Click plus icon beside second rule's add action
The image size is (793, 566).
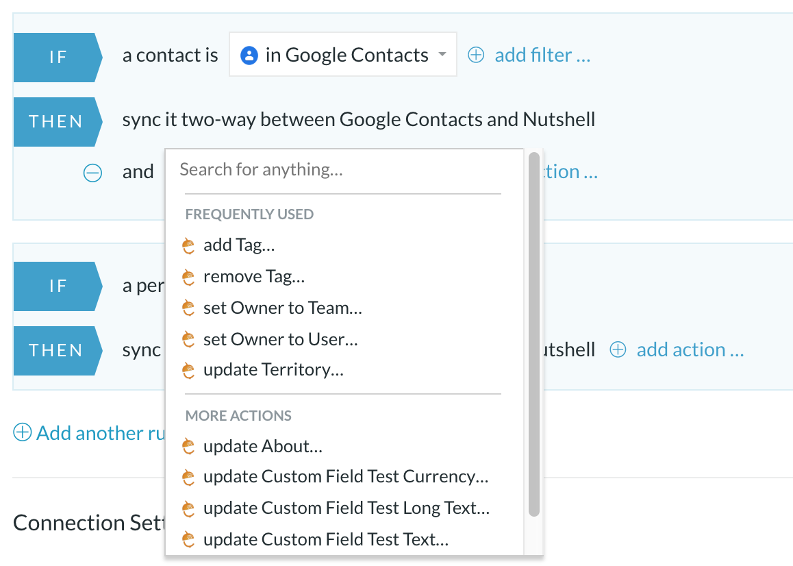(618, 349)
